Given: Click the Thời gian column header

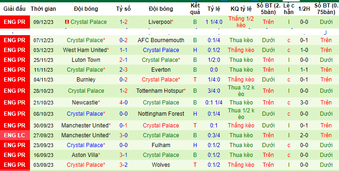Looking at the screenshot, I should click(x=43, y=9).
